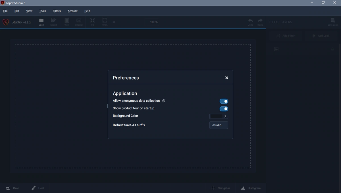Open the Histogram panel
341x193 pixels.
(251, 188)
